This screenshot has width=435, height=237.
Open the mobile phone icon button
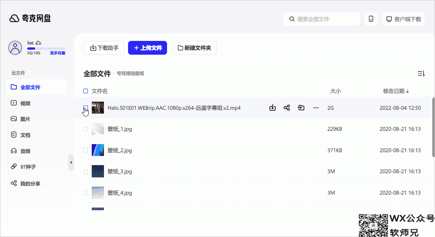click(x=371, y=19)
